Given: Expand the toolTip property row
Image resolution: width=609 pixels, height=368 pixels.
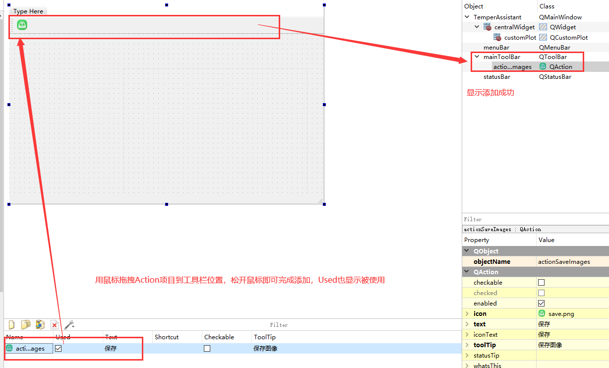Looking at the screenshot, I should pos(467,345).
